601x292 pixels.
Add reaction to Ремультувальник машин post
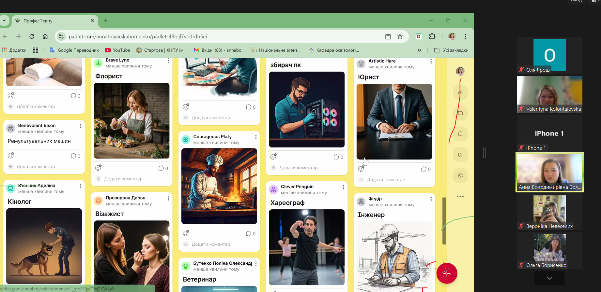(11, 156)
